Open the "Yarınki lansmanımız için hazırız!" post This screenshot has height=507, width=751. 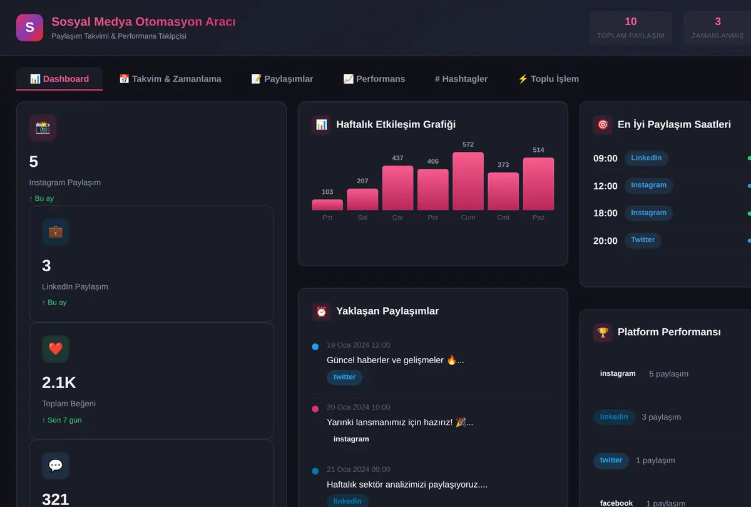pyautogui.click(x=400, y=423)
